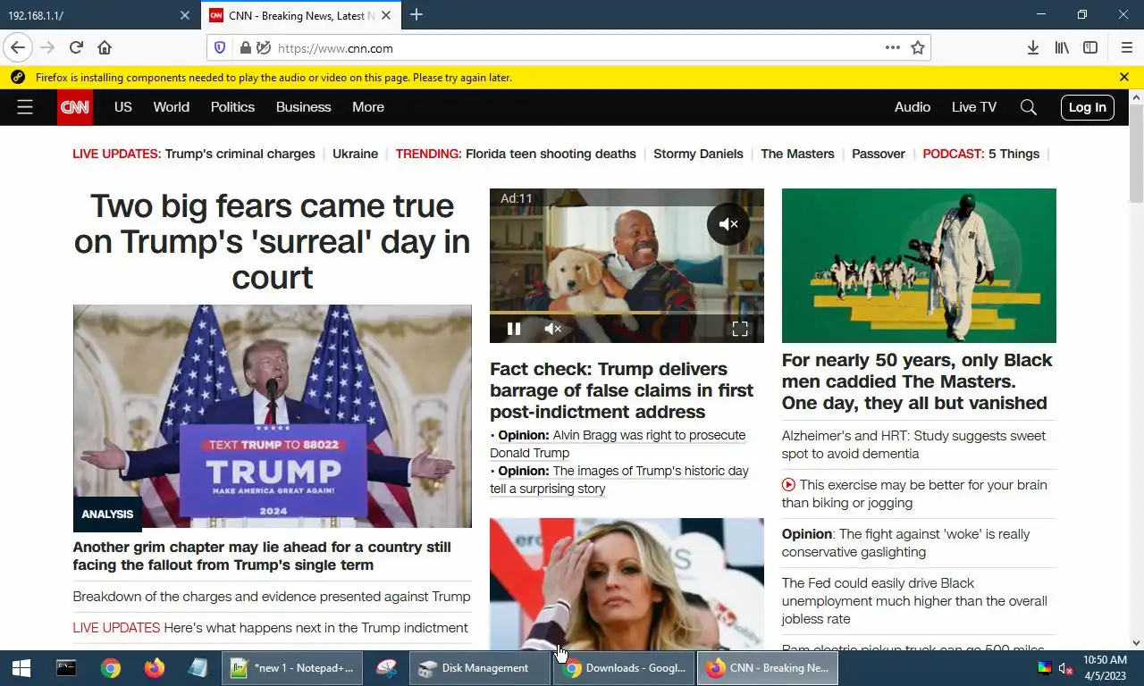Open Command Prompt from taskbar
The width and height of the screenshot is (1144, 686).
point(66,668)
